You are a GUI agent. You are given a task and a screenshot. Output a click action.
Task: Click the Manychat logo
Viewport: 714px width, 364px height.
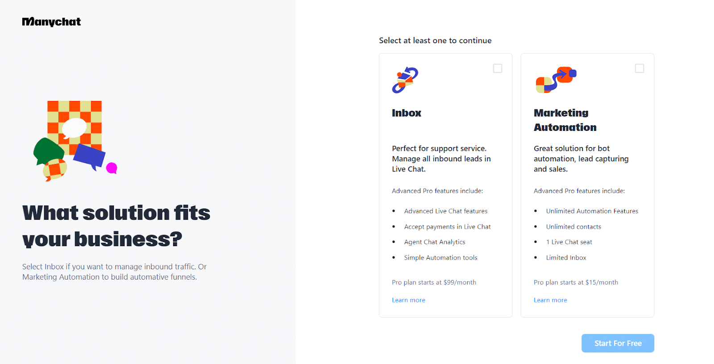coord(51,22)
